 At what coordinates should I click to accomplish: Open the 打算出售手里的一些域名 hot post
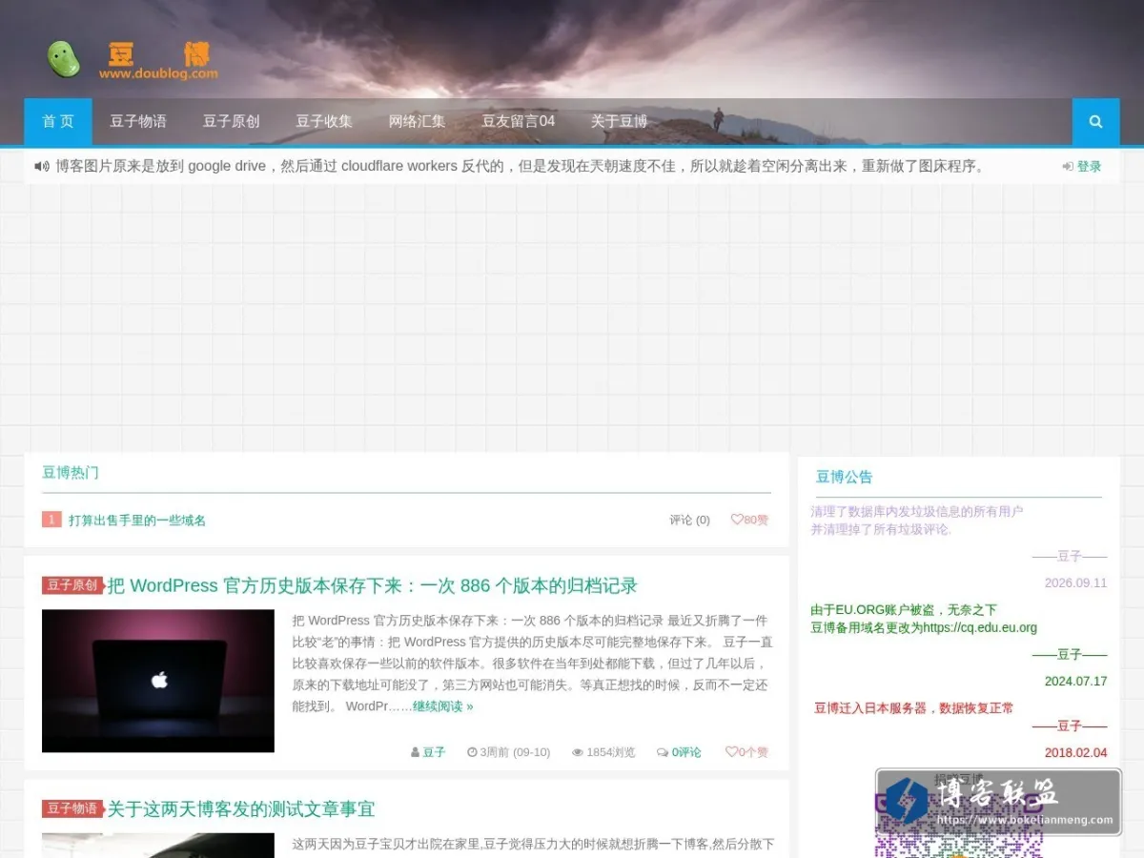point(137,521)
